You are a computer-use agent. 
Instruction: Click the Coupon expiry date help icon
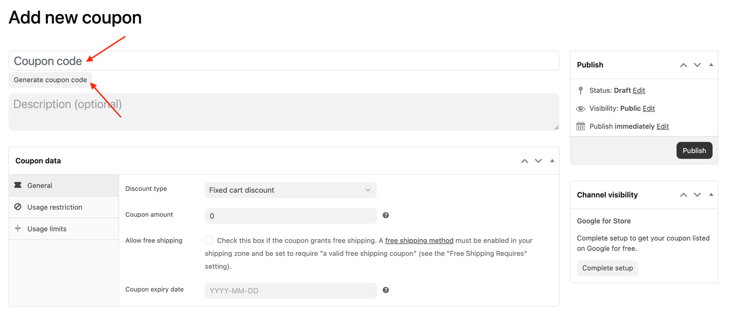[386, 290]
